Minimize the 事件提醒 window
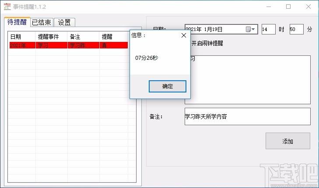The image size is (319, 188). (269, 7)
